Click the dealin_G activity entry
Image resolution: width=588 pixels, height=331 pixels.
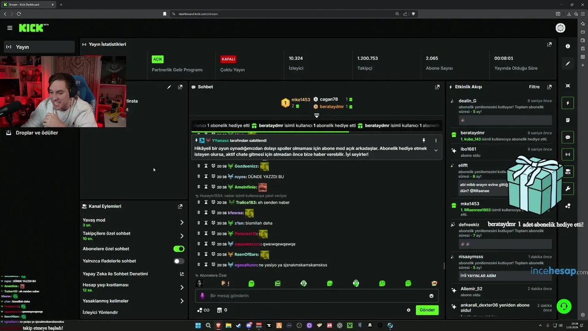click(x=501, y=113)
